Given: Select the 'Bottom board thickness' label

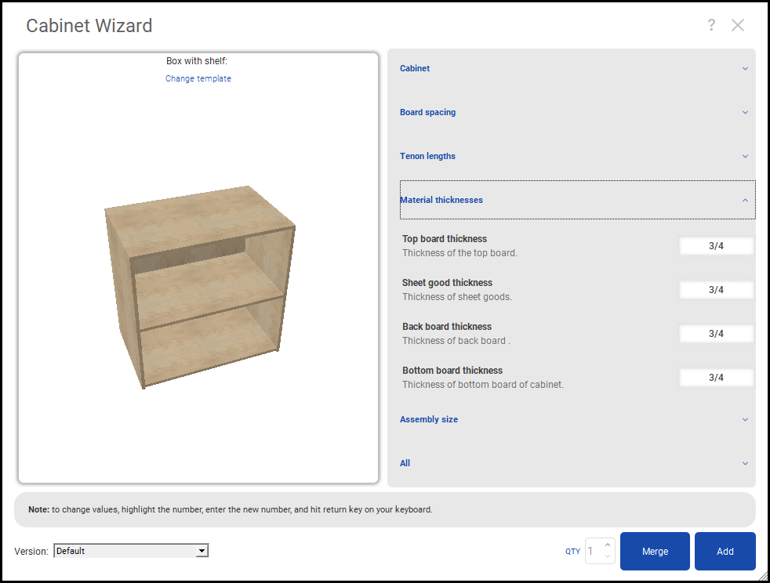Looking at the screenshot, I should pos(452,371).
